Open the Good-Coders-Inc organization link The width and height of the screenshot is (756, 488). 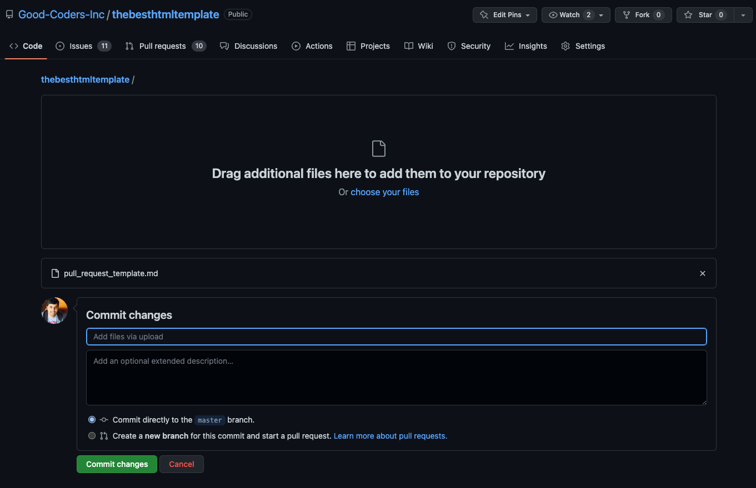tap(62, 14)
